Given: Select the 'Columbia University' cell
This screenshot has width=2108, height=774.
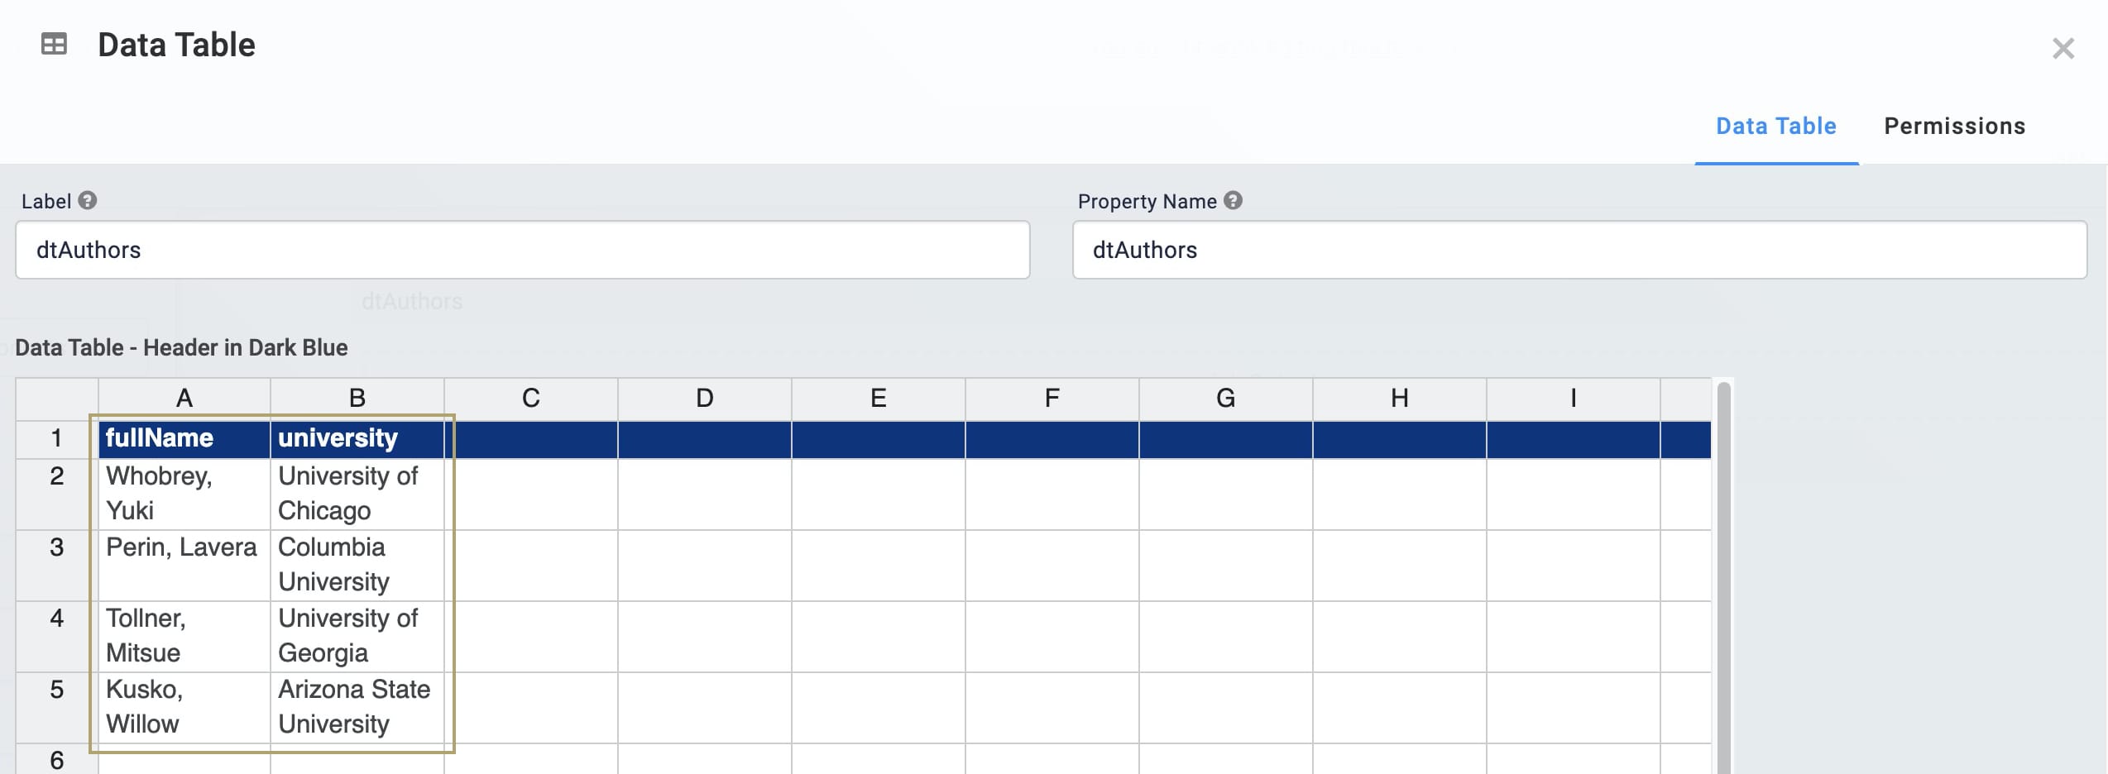Looking at the screenshot, I should 357,565.
